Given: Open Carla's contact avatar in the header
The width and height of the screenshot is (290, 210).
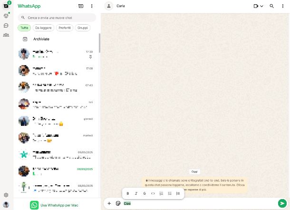Looking at the screenshot, I should [x=109, y=6].
